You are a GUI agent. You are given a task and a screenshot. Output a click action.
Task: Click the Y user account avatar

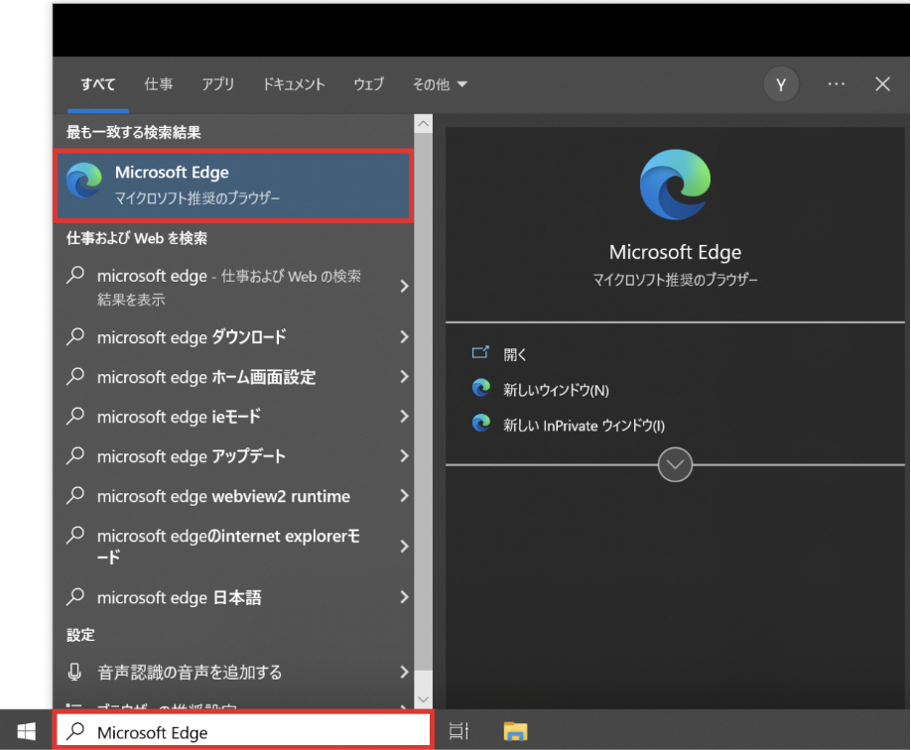click(781, 84)
